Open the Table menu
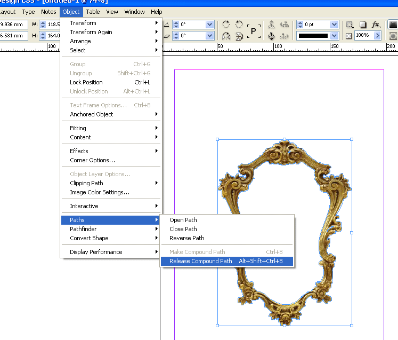This screenshot has width=398, height=340. pos(93,12)
